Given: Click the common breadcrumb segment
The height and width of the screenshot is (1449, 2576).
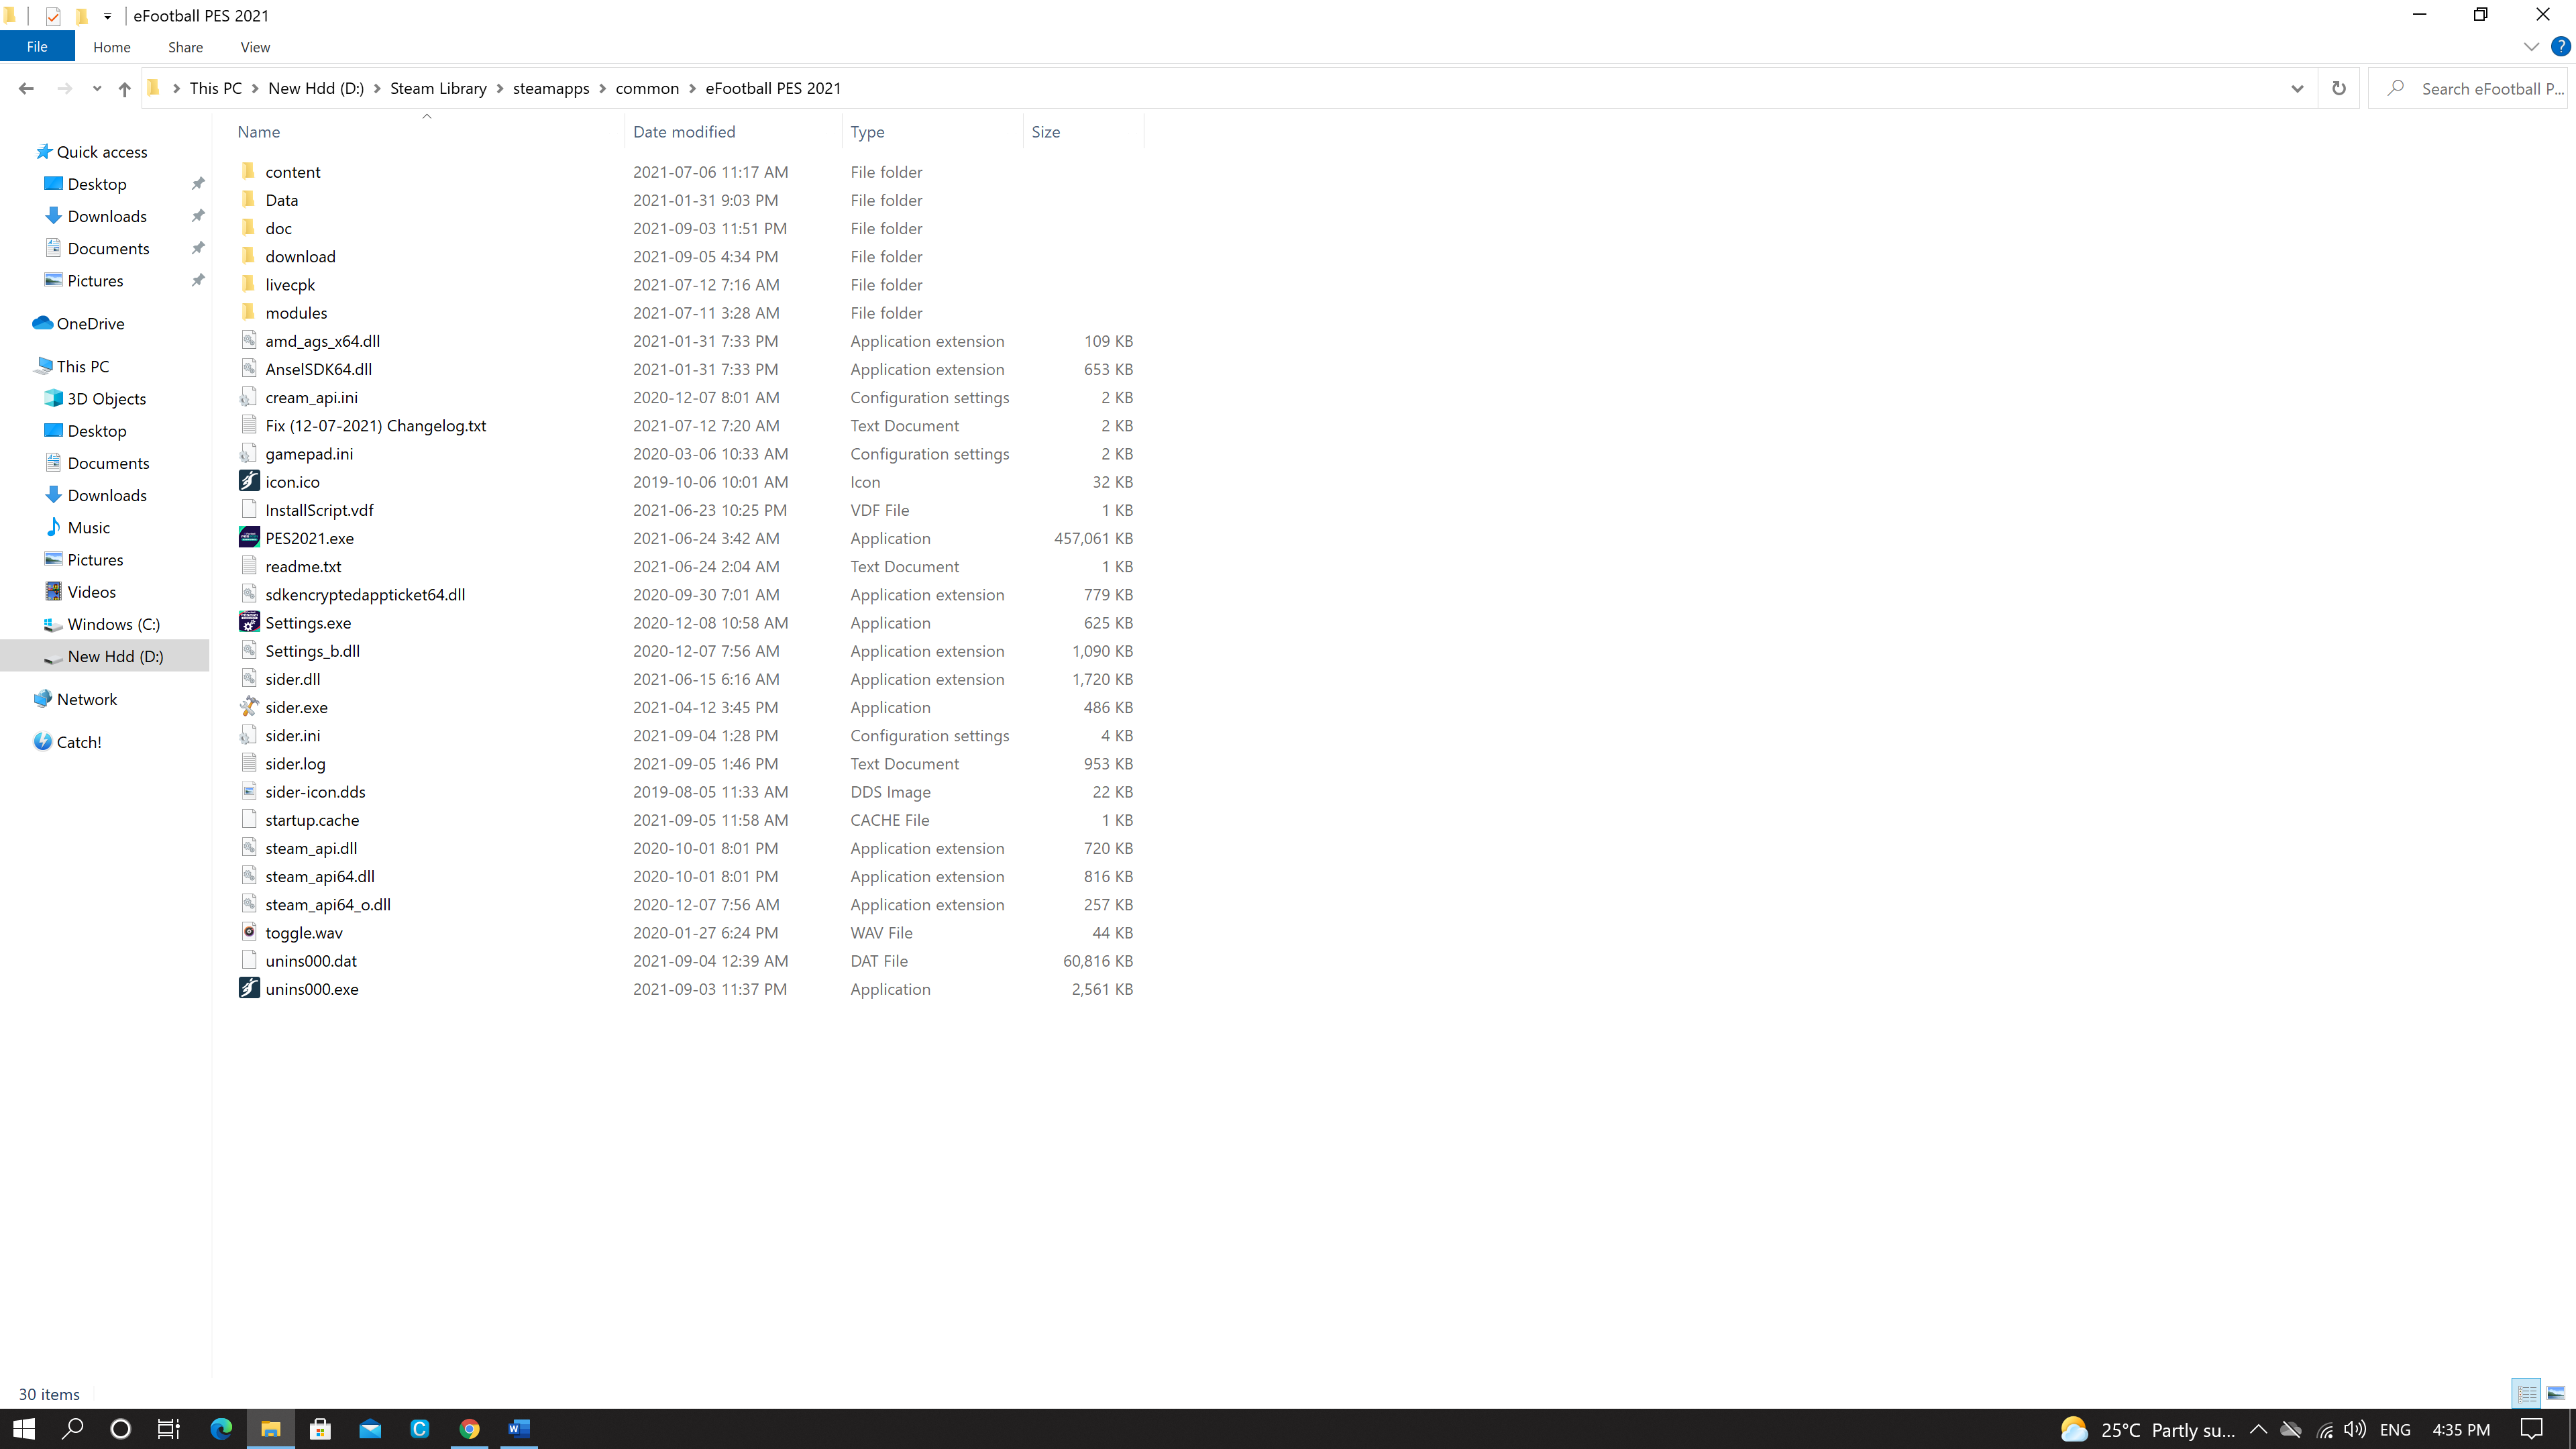Looking at the screenshot, I should coord(647,88).
